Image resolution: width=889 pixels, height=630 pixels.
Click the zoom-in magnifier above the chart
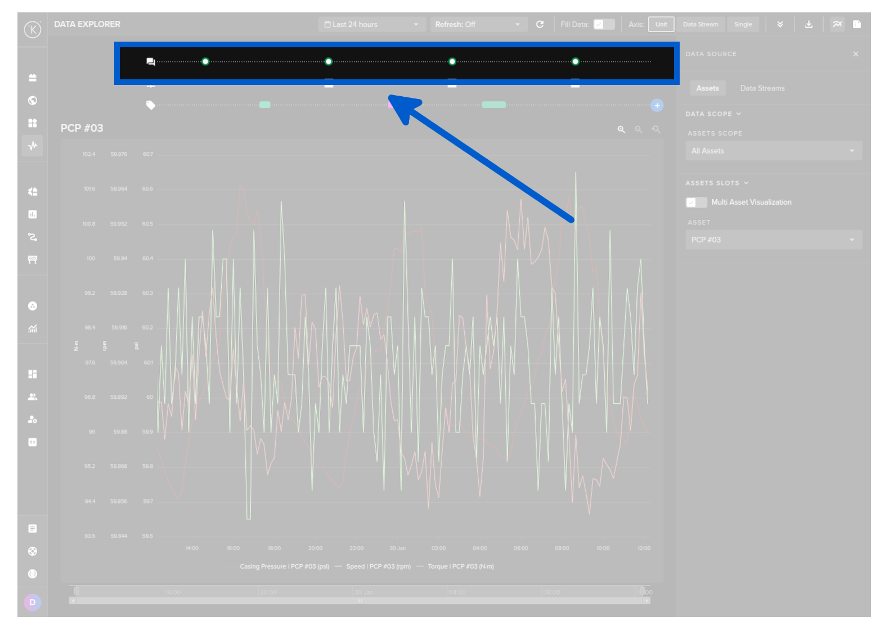[621, 129]
